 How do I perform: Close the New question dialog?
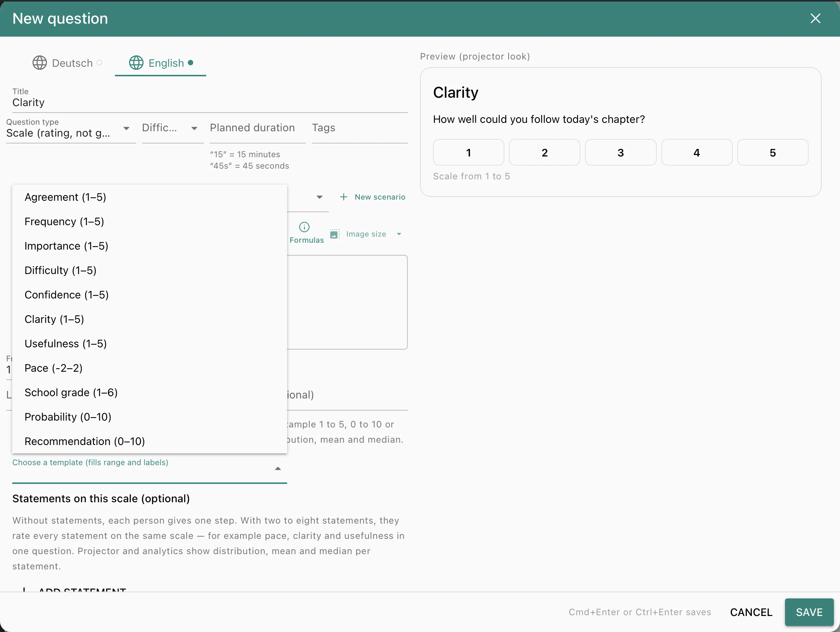(815, 18)
